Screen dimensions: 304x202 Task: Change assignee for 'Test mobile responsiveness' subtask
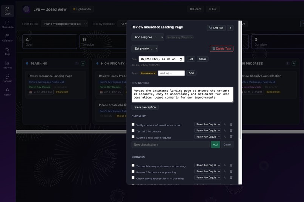pyautogui.click(x=207, y=165)
